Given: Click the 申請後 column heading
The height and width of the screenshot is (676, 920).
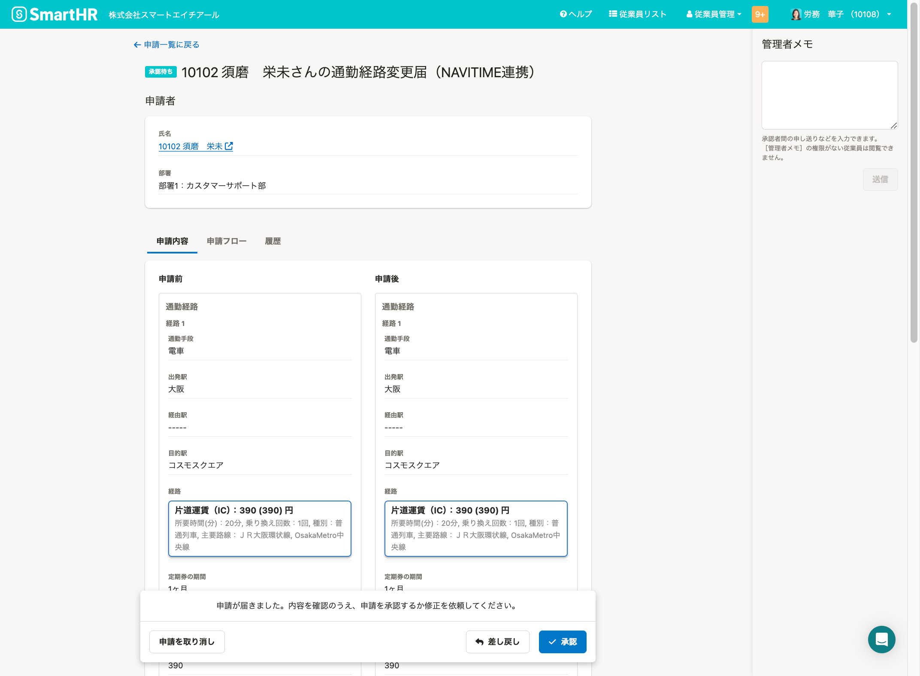Looking at the screenshot, I should [387, 279].
